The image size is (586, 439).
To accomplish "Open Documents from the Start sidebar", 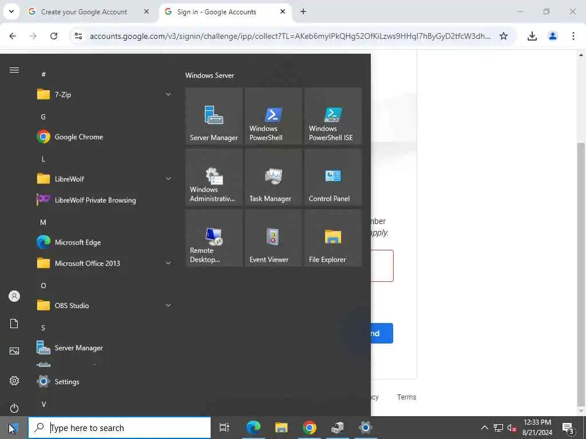I will point(14,324).
